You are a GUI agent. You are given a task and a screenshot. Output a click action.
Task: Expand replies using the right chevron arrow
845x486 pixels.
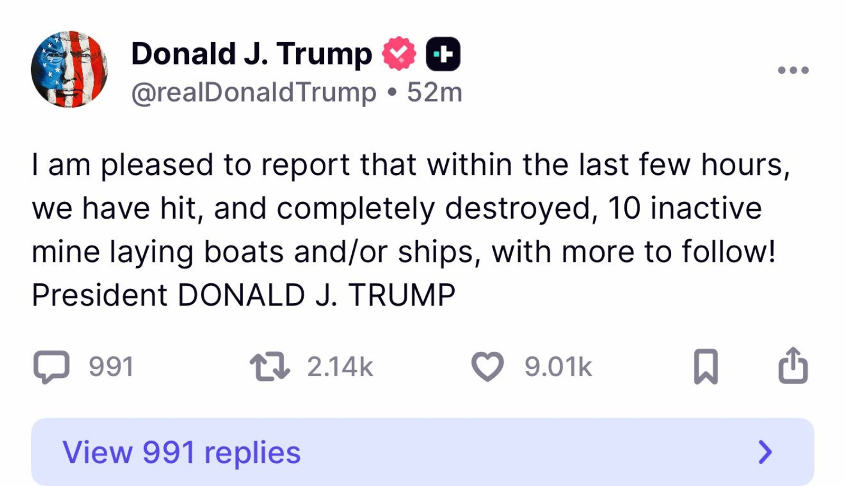(x=765, y=452)
